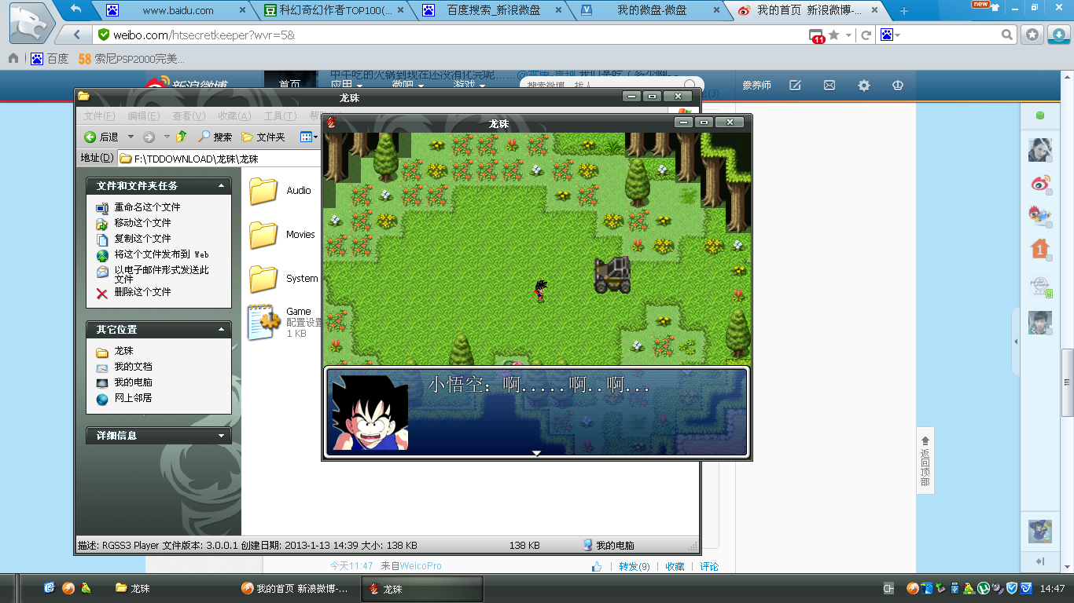Switch to www.baidu.com browser tab
Image resolution: width=1074 pixels, height=603 pixels.
[177, 10]
